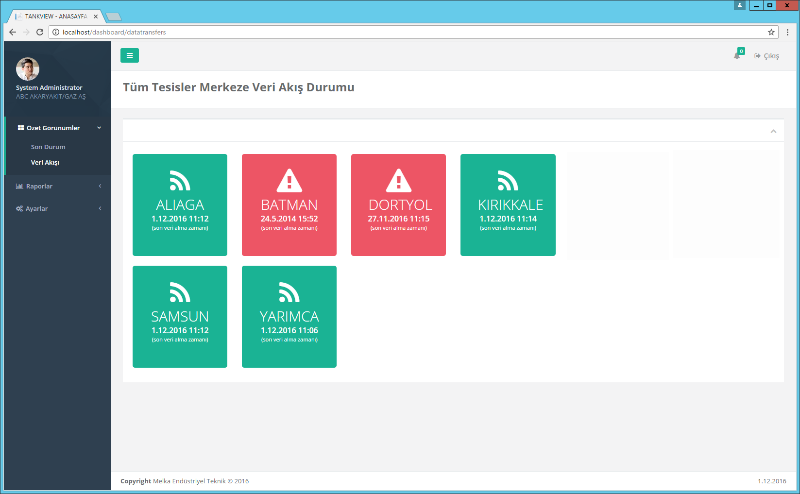The height and width of the screenshot is (494, 800).
Task: Click the DORTYOL warning triangle icon
Action: (x=398, y=181)
